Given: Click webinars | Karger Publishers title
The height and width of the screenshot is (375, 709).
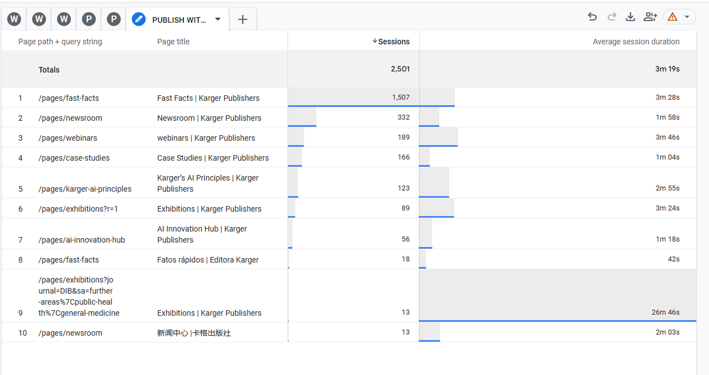Looking at the screenshot, I should 206,138.
